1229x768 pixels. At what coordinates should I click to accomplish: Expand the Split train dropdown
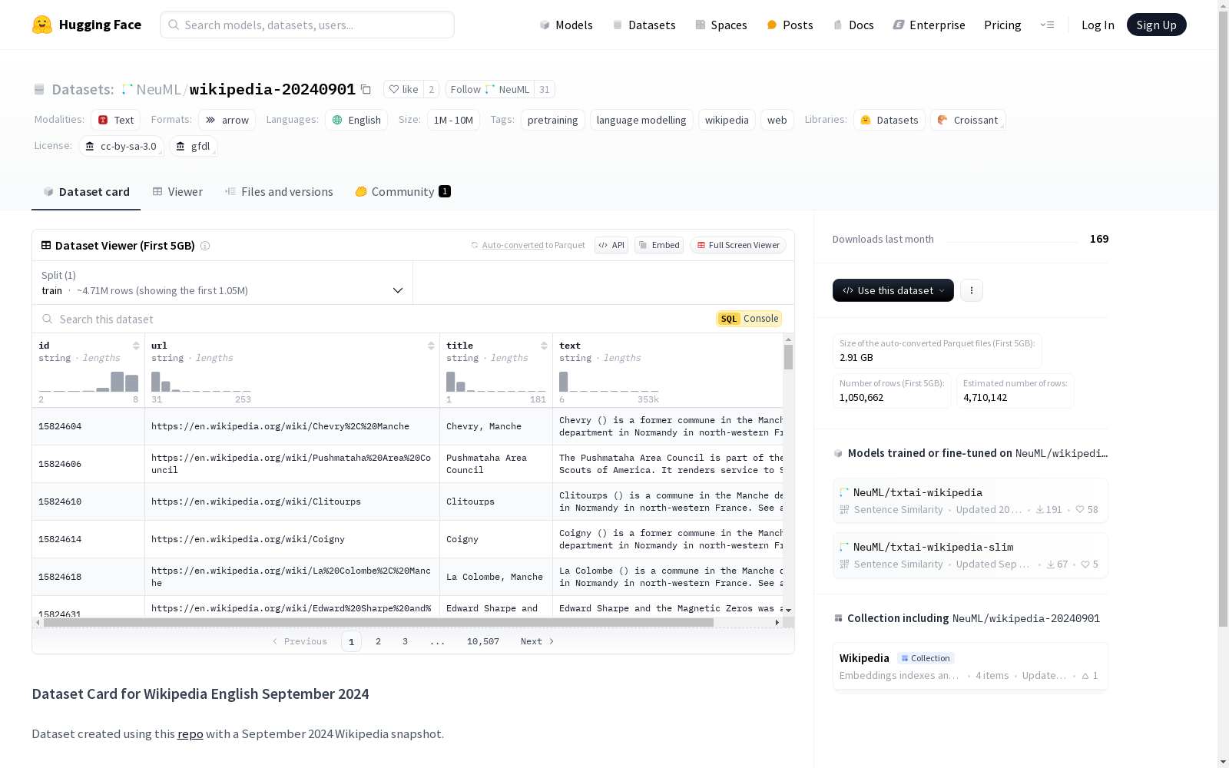222,283
